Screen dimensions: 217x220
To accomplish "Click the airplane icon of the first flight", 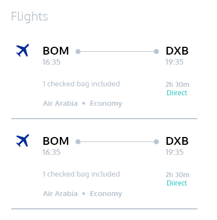I will coord(22,50).
